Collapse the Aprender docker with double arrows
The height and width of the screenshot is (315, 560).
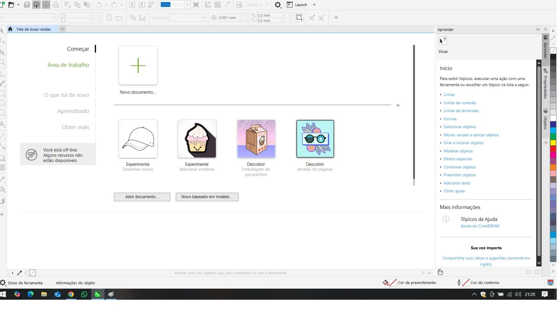pos(538,29)
